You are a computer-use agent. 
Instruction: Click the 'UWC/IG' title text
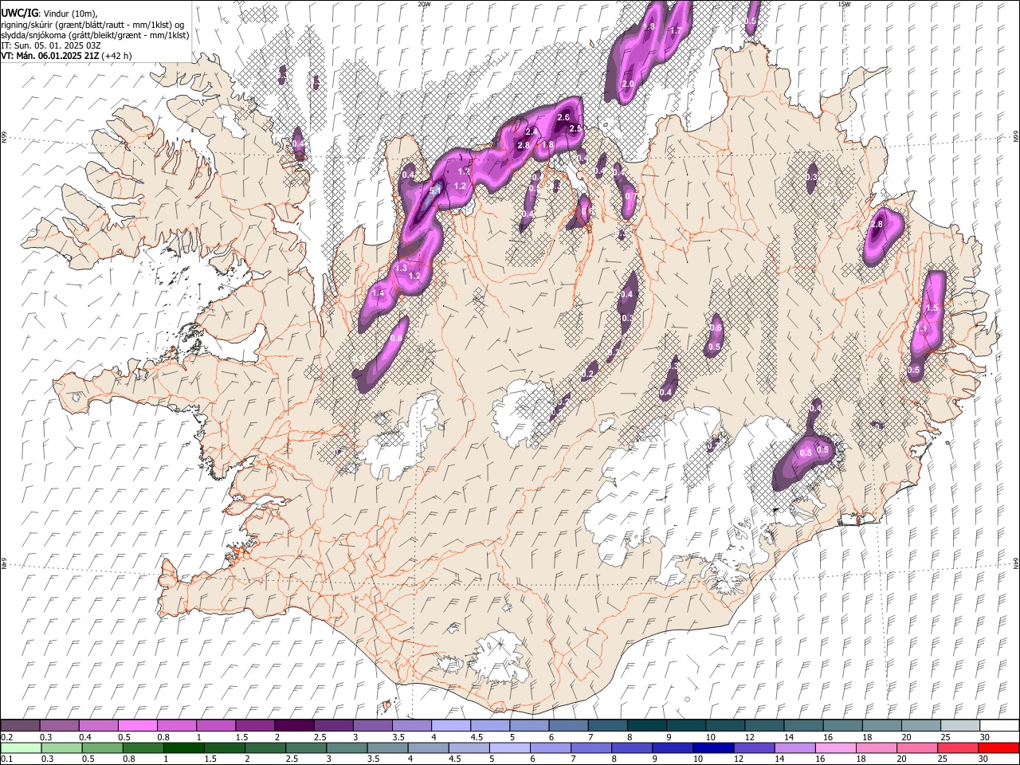point(19,13)
